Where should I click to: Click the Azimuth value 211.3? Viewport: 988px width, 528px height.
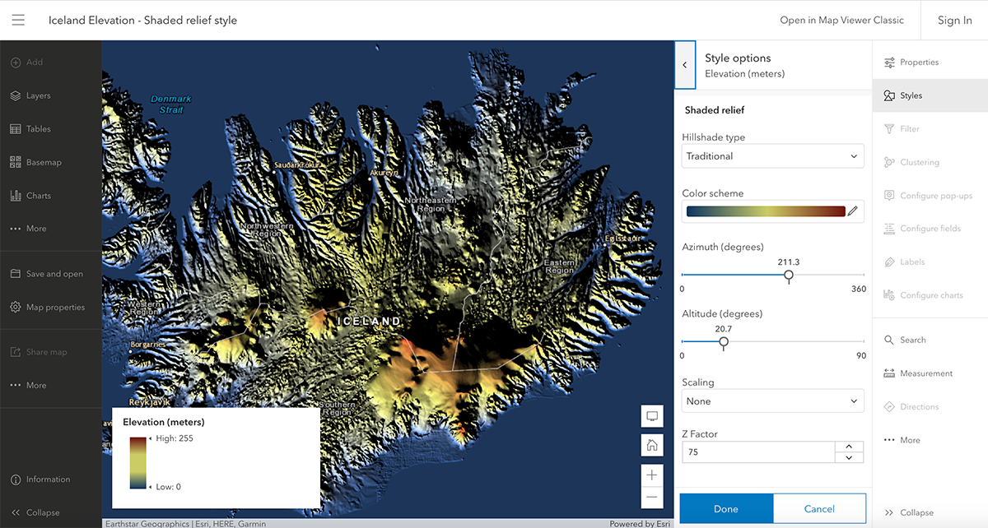click(789, 262)
